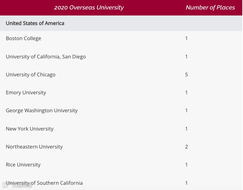Click the places value beside Emory University
This screenshot has height=190, width=243.
coord(186,93)
